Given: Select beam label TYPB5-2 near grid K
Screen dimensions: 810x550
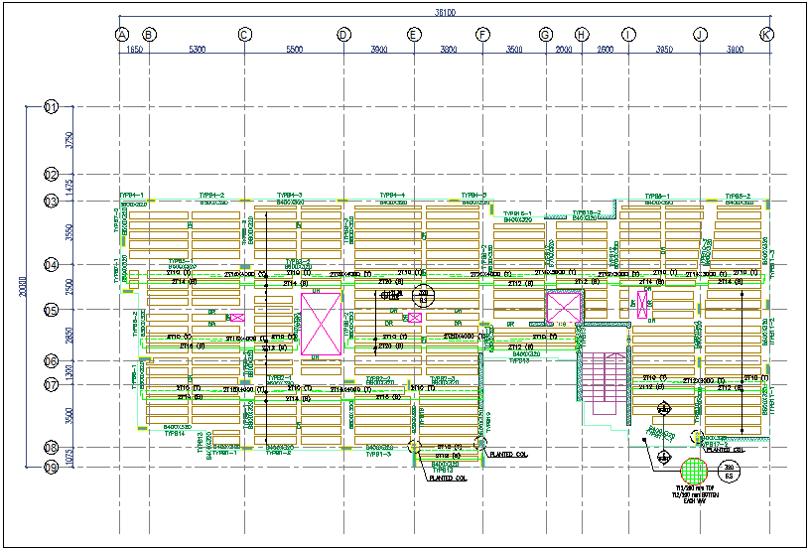Looking at the screenshot, I should coord(738,197).
